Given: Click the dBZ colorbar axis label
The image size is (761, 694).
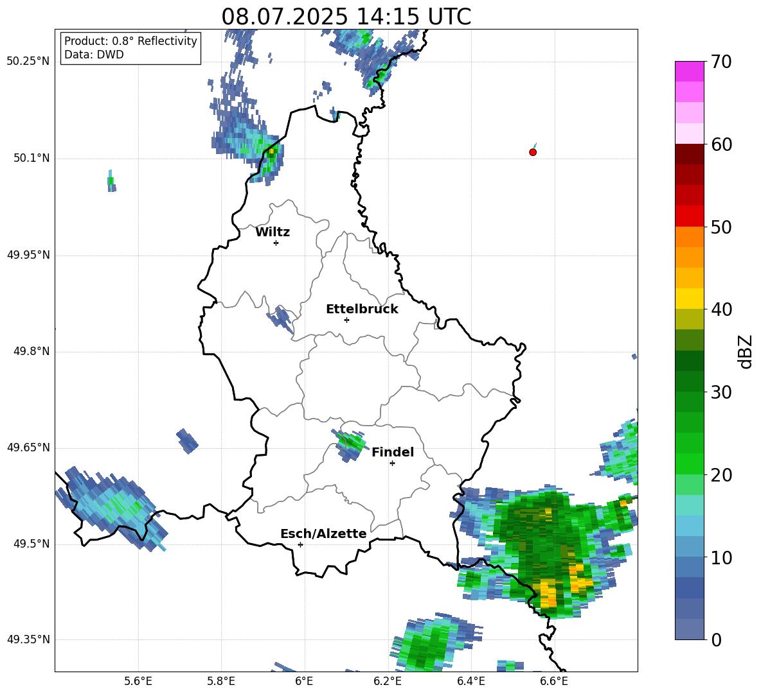Looking at the screenshot, I should click(x=744, y=351).
